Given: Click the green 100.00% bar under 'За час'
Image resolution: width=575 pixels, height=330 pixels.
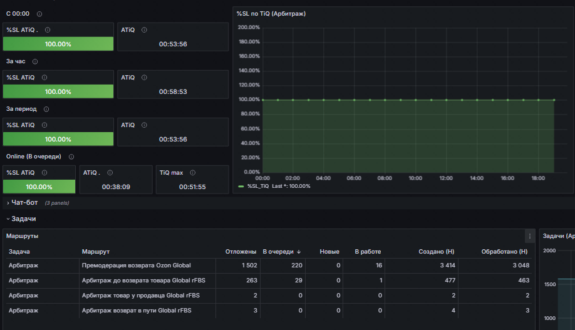Looking at the screenshot, I should pos(58,91).
